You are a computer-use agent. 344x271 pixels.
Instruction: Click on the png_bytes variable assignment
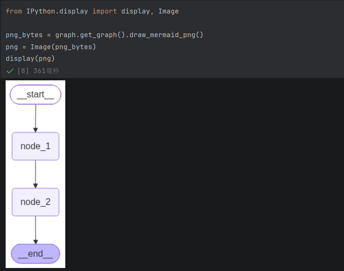tap(24, 35)
